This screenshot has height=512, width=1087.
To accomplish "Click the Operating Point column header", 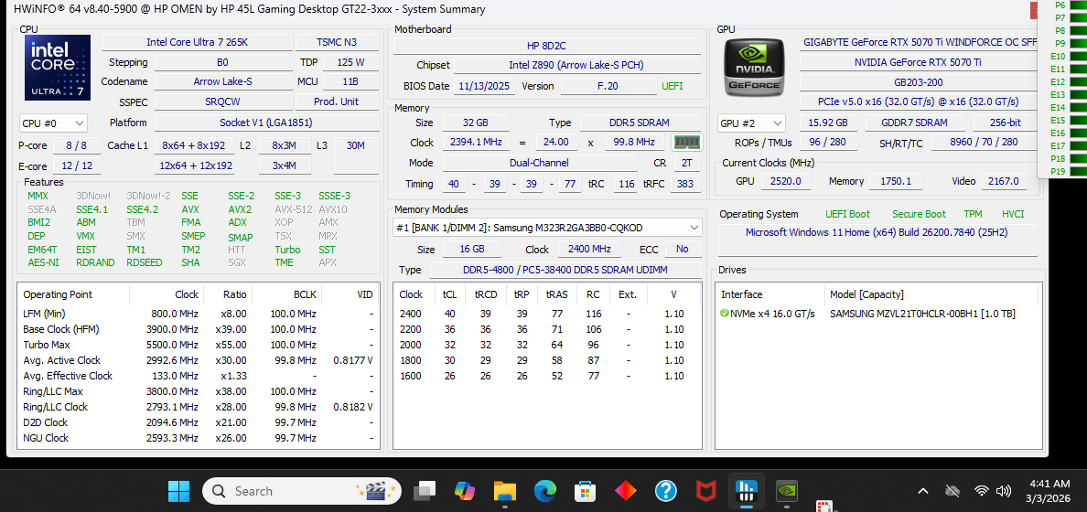I will (73, 294).
